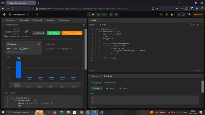The image size is (205, 115).
Task: Click the left panel vertical scrollbar
Action: click(86, 49)
